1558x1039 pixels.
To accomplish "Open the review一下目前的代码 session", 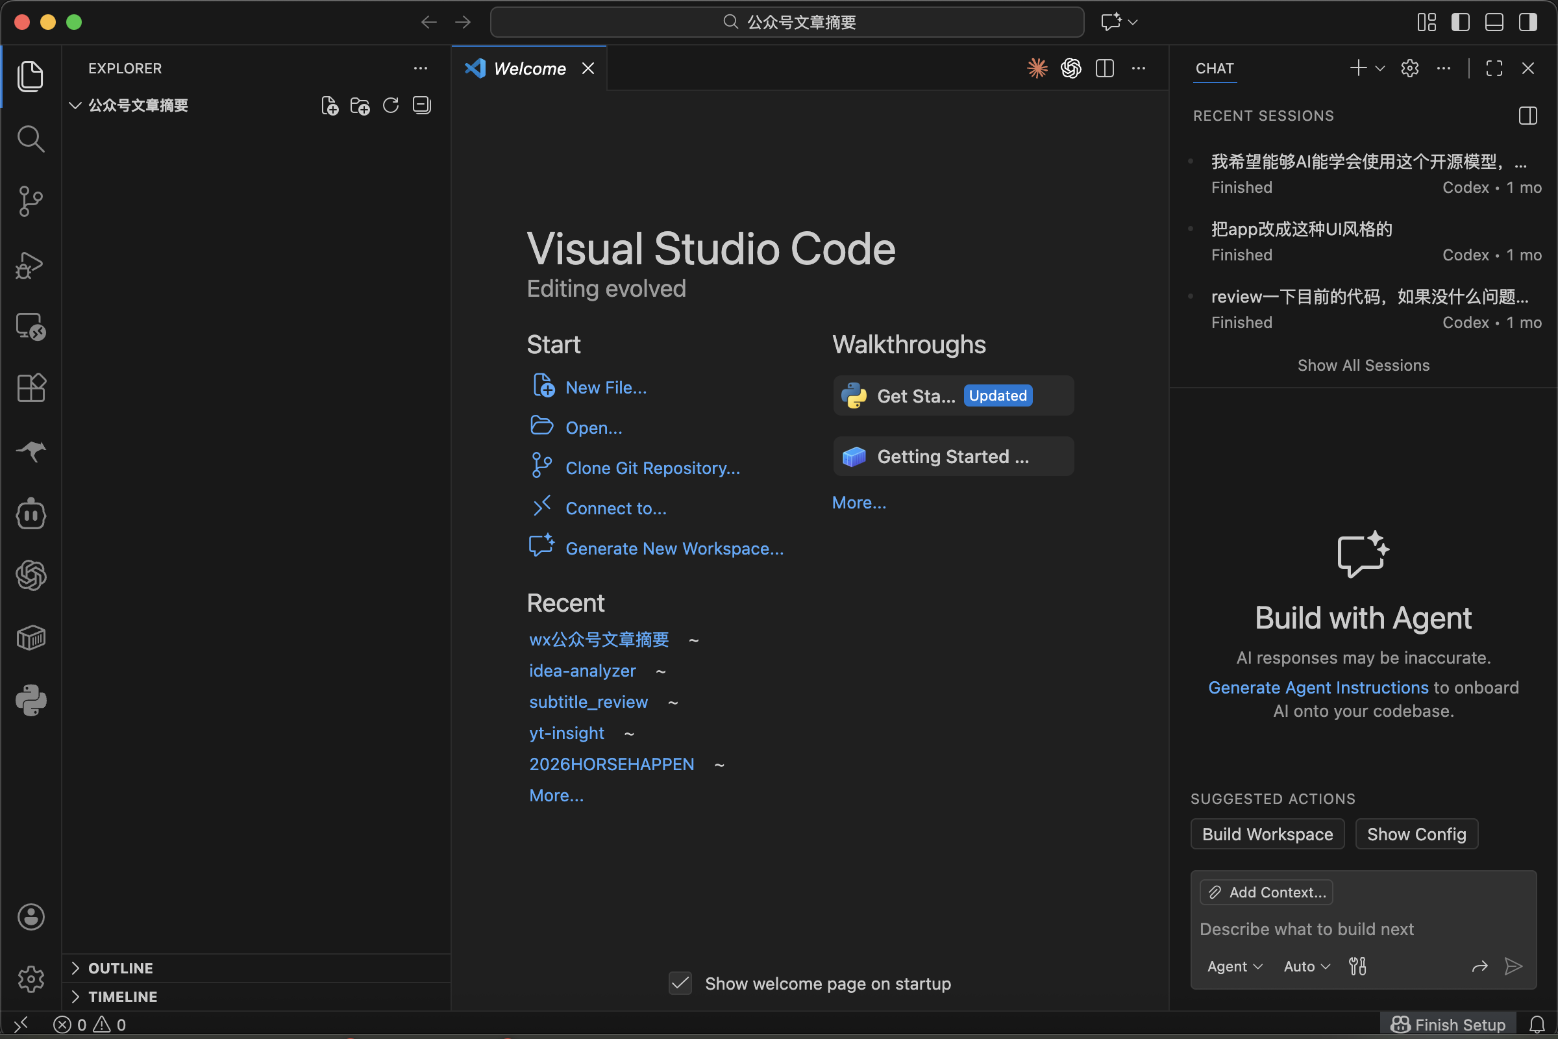I will click(x=1365, y=310).
